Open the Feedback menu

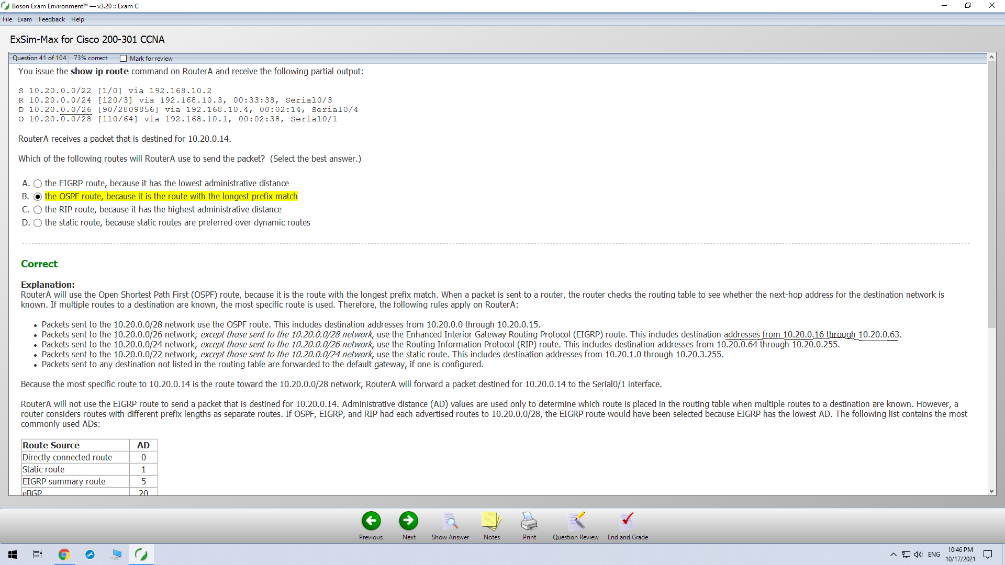52,19
